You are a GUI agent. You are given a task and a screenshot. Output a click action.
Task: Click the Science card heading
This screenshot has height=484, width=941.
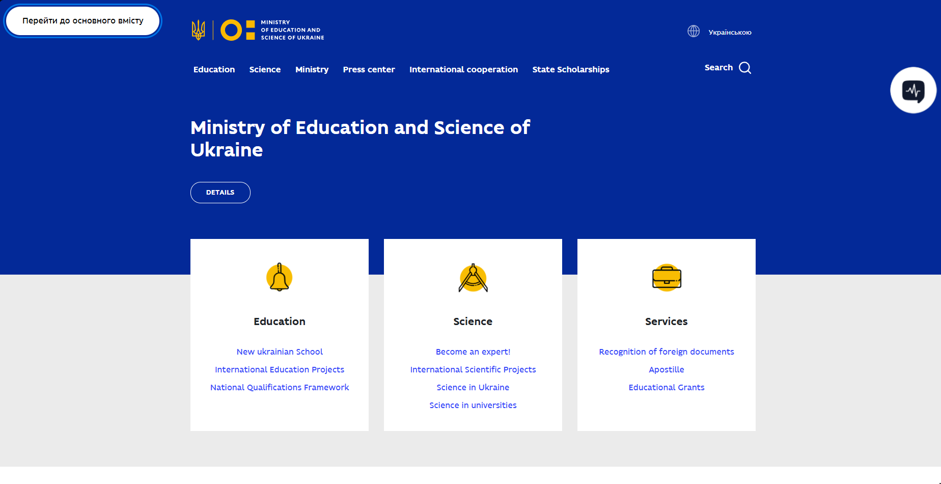[473, 321]
